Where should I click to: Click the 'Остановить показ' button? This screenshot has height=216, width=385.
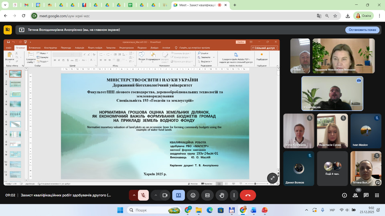pyautogui.click(x=362, y=30)
